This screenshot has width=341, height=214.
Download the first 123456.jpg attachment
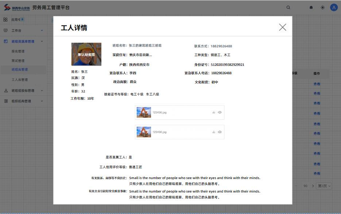coord(214,112)
